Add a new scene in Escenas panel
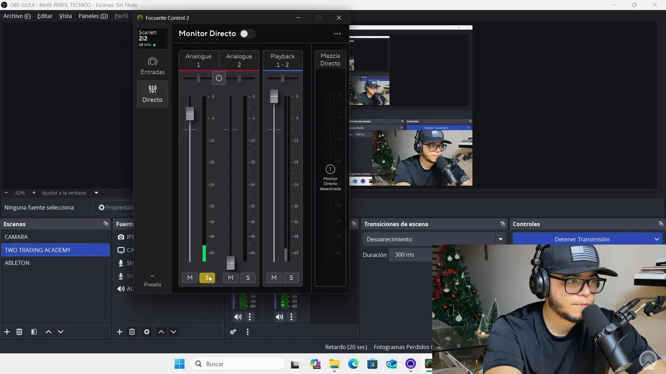Screen dimensions: 666x374 (7, 332)
